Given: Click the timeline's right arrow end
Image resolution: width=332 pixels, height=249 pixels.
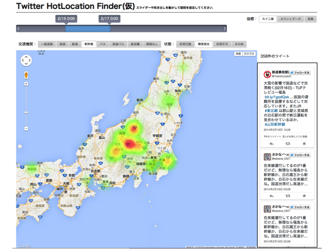Looking at the screenshot, I should (x=225, y=29).
